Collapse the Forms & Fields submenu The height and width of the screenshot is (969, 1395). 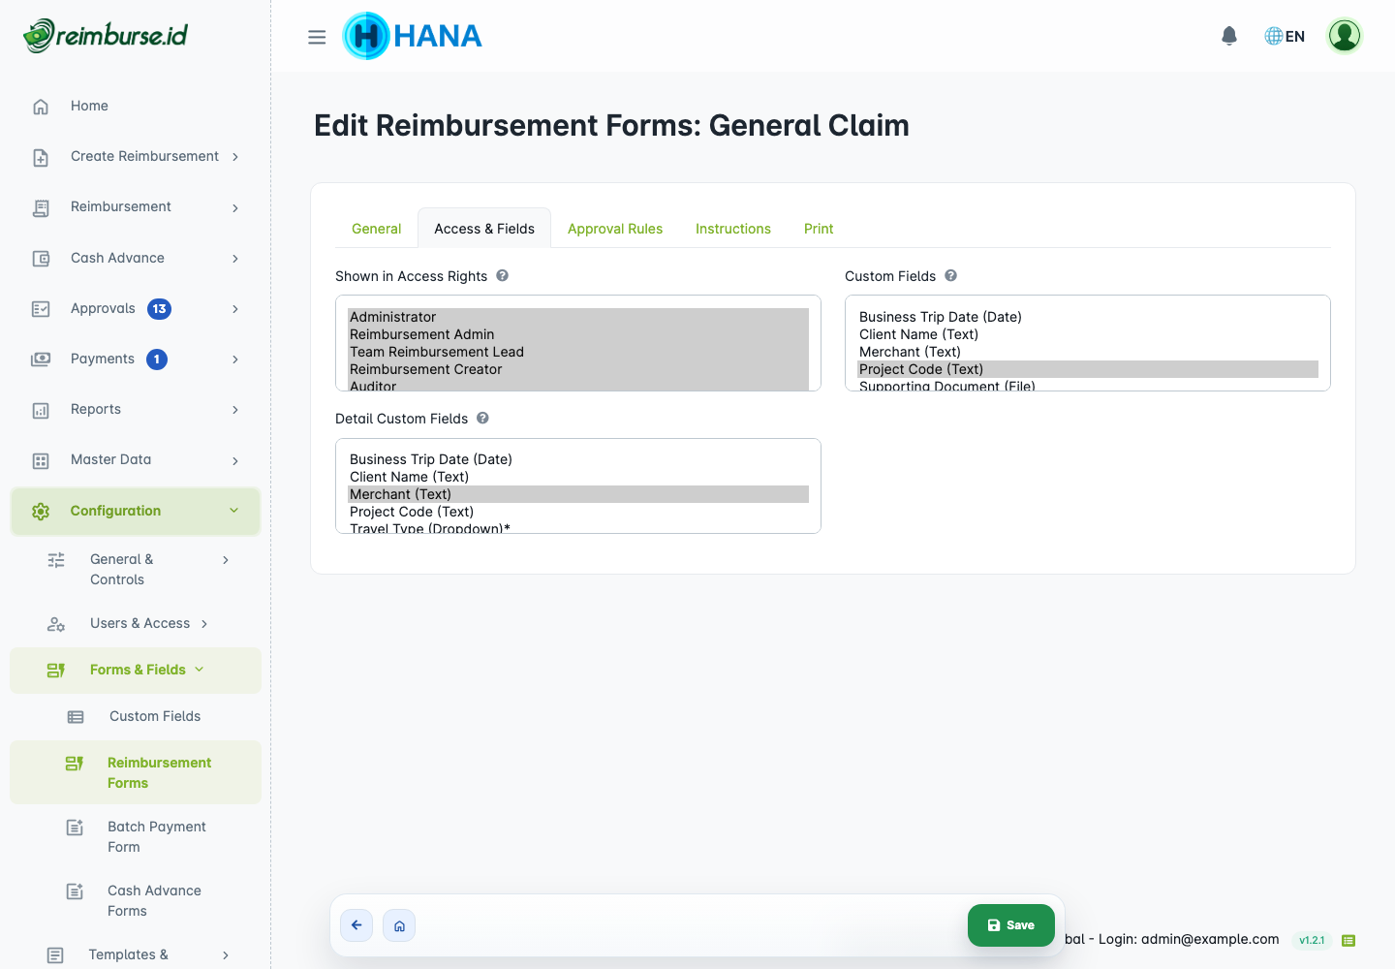click(200, 670)
